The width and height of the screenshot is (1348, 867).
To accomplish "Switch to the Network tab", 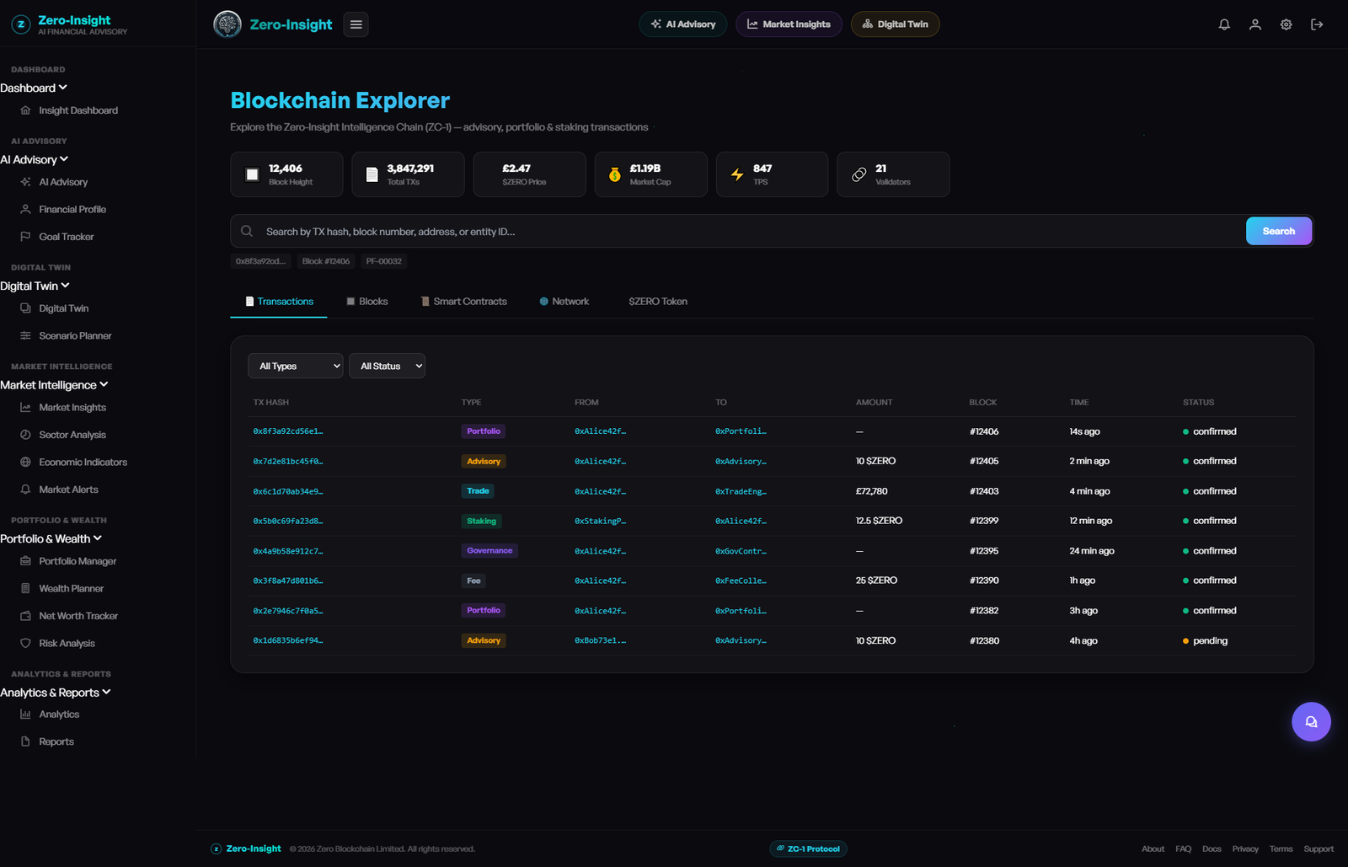I will (564, 302).
